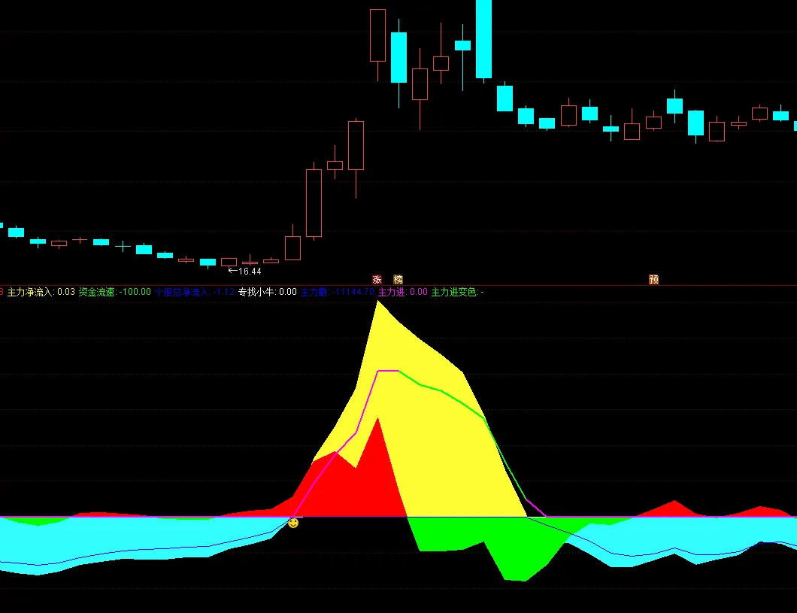Image resolution: width=797 pixels, height=613 pixels.
Task: Click the orange 预 marker icon
Action: 653,280
